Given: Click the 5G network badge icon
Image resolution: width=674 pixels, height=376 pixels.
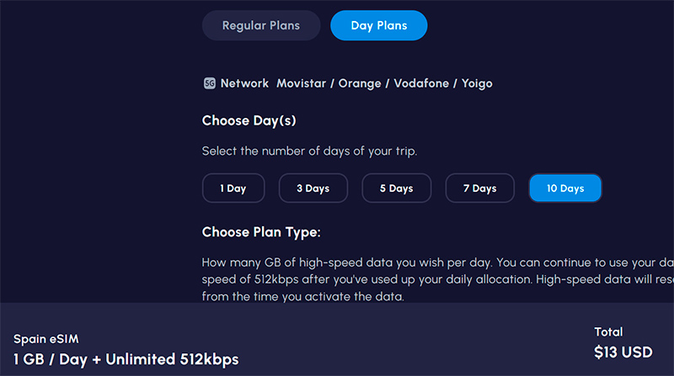Looking at the screenshot, I should 210,83.
